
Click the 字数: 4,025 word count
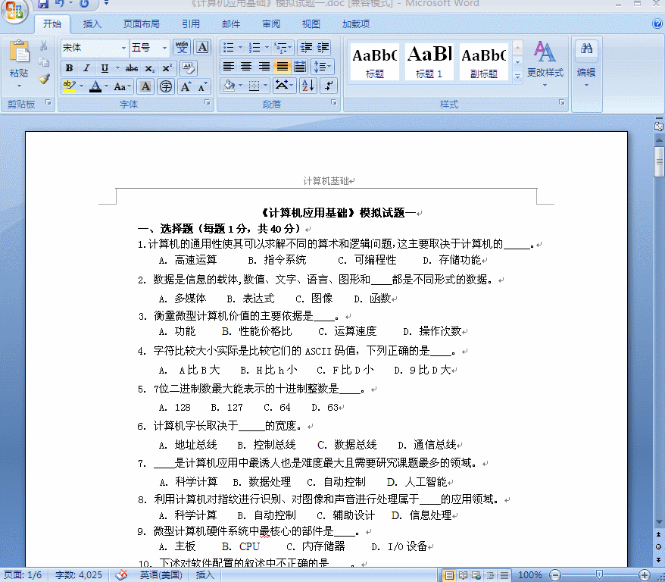[x=79, y=575]
